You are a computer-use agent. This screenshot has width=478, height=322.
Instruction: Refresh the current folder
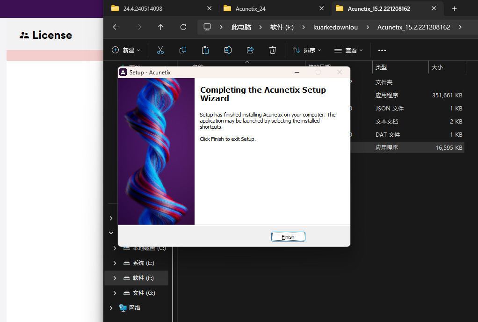coord(183,27)
